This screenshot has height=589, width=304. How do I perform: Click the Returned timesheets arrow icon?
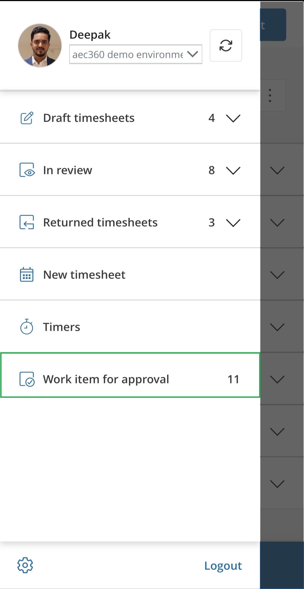[27, 222]
